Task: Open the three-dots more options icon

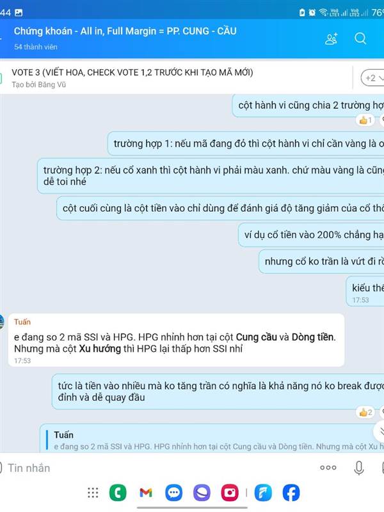Action: [x=328, y=468]
